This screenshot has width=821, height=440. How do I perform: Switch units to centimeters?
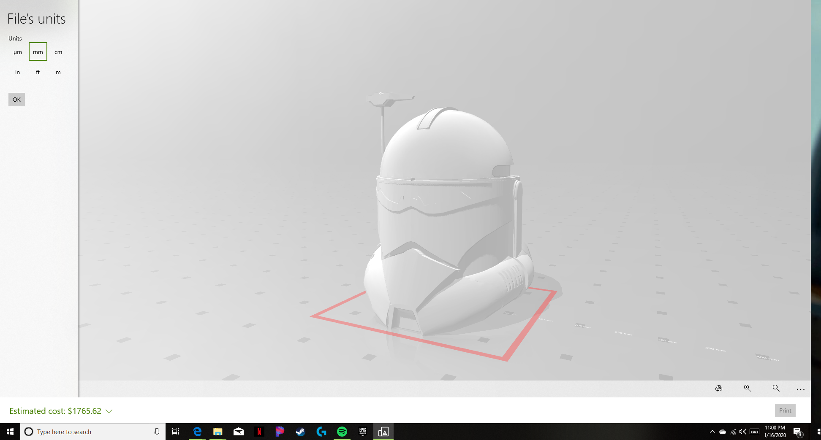pyautogui.click(x=58, y=51)
